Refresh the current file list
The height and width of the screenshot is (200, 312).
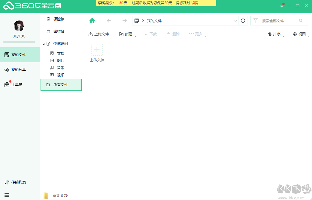243,20
